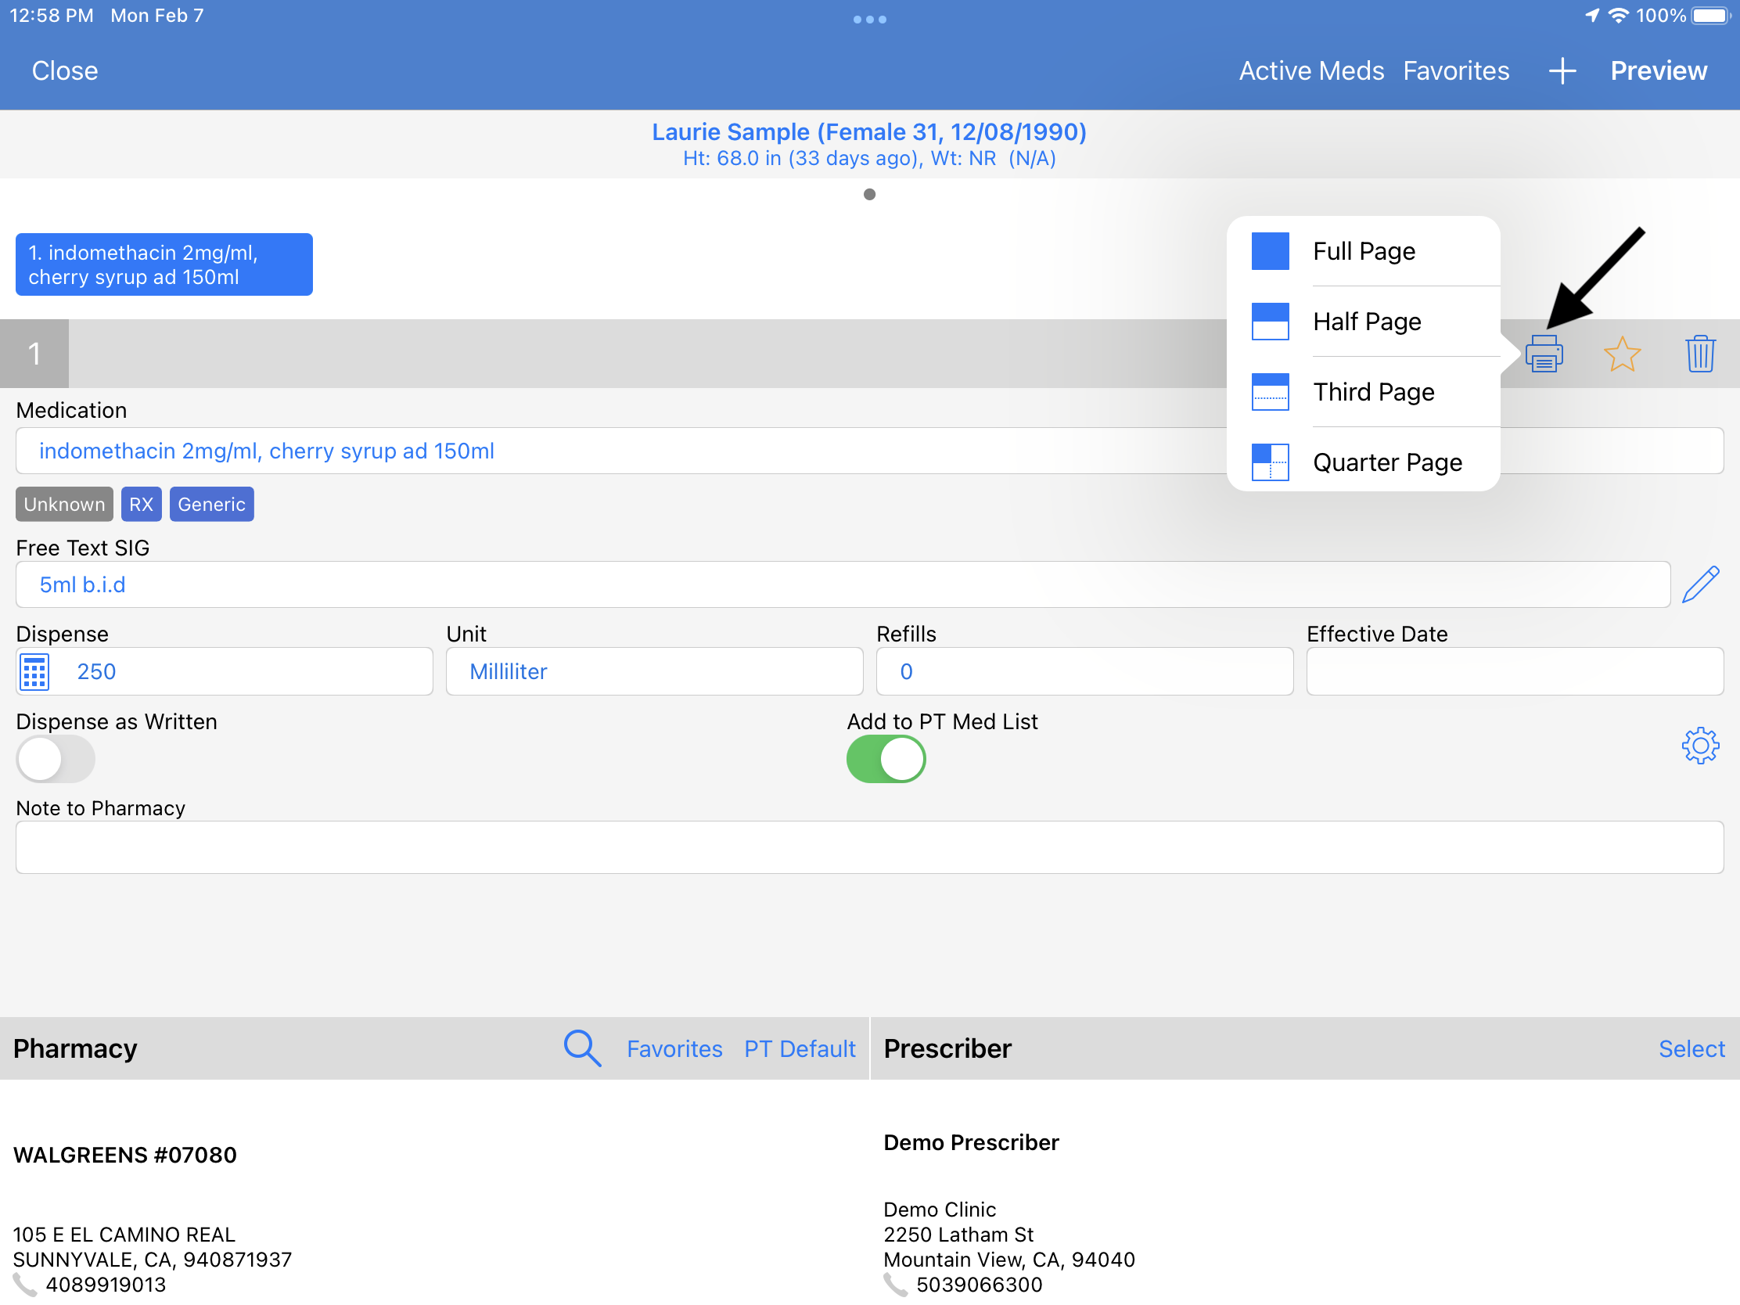
Task: Tap pharmacy phone icon beside 4089919013
Action: (x=25, y=1285)
